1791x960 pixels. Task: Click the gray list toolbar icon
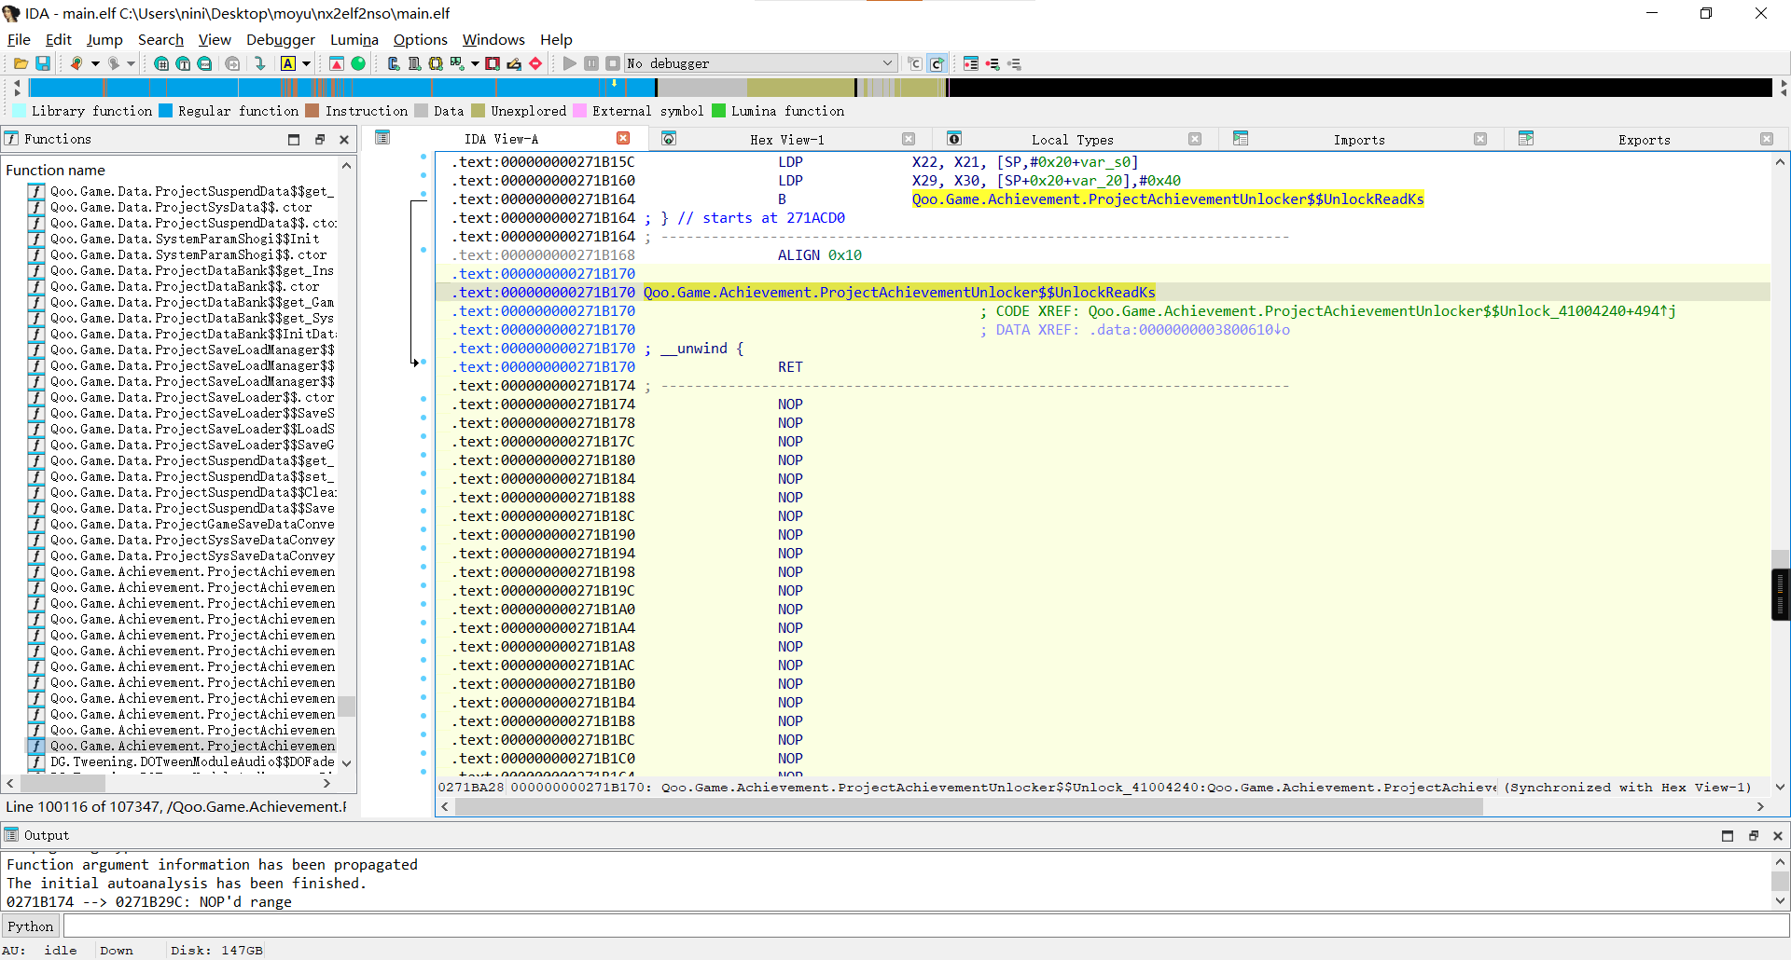click(1015, 63)
